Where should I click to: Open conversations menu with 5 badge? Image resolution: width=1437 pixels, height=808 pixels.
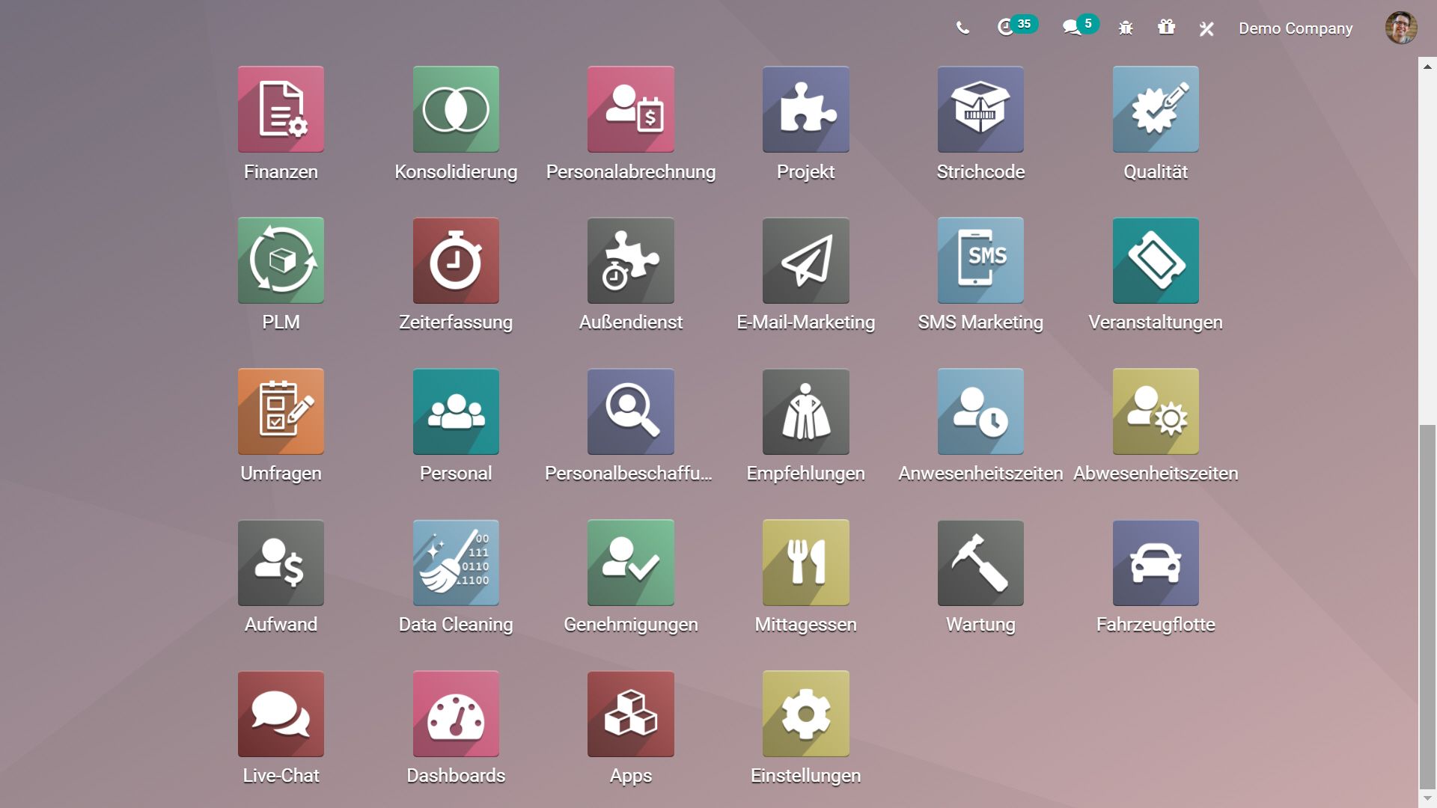click(x=1072, y=28)
